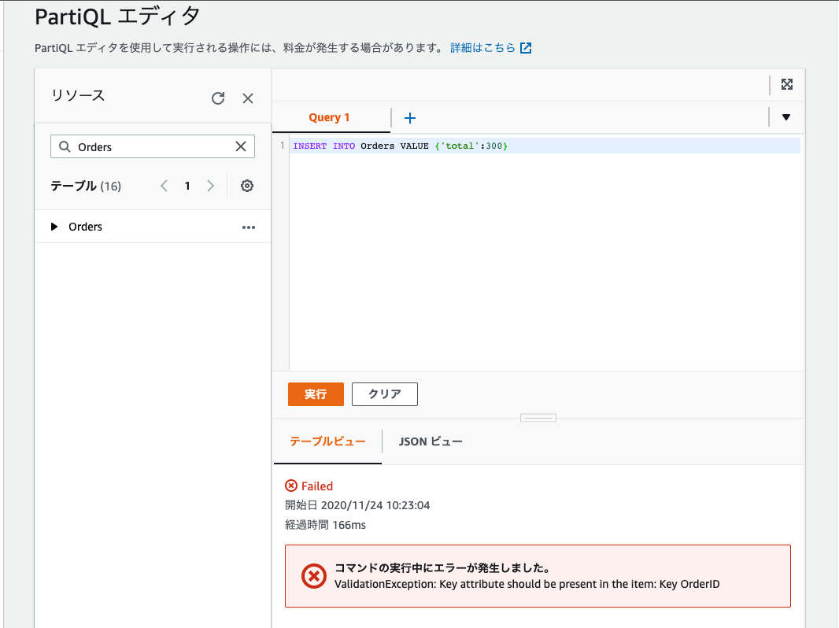
Task: Click the magnifier icon in search box
Action: (64, 146)
